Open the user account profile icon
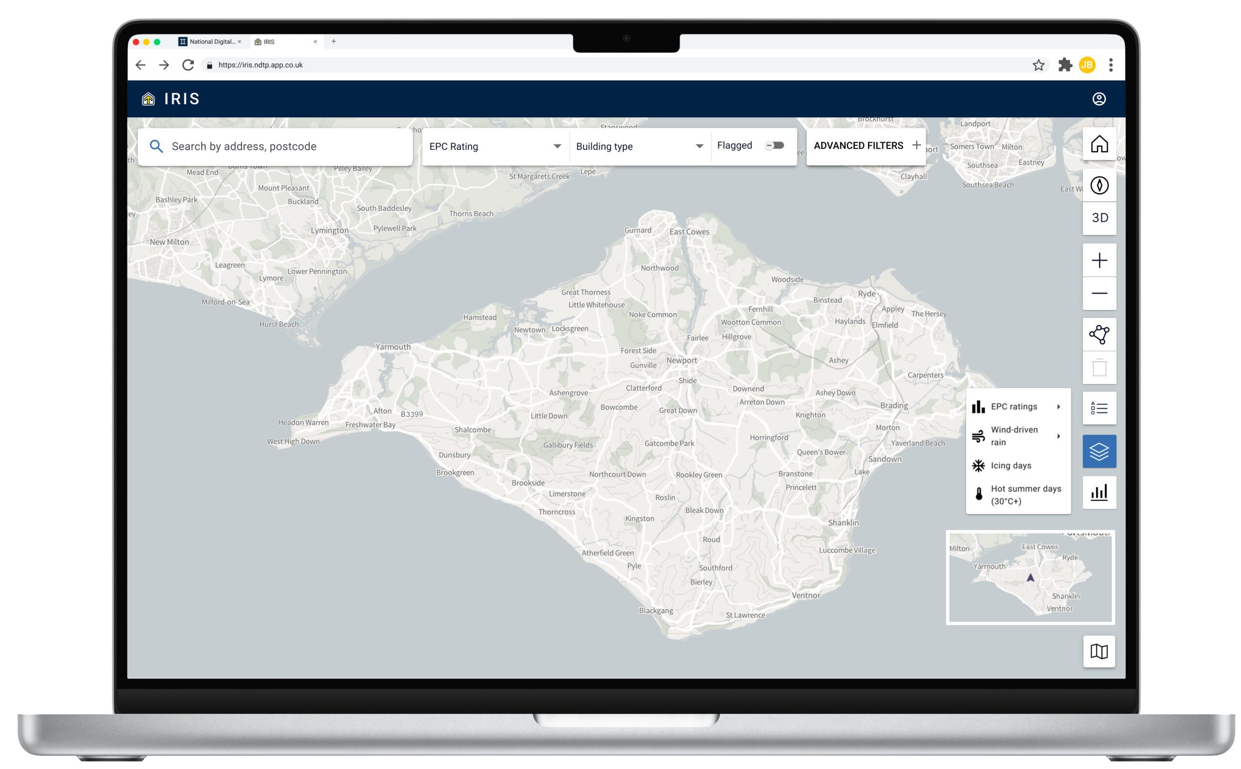The width and height of the screenshot is (1241, 769). 1098,99
